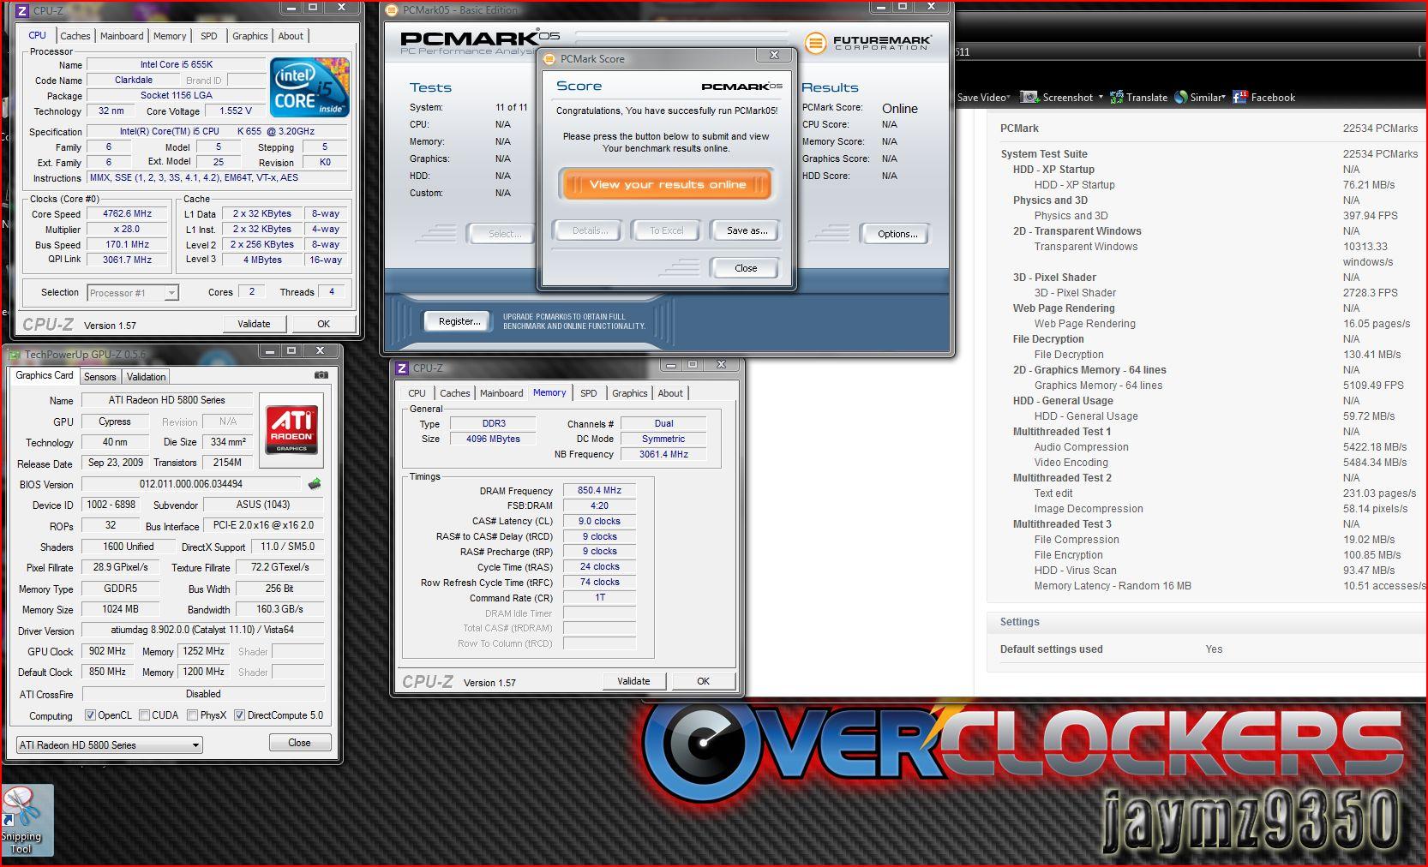Viewport: 1428px width, 867px height.
Task: Open the Save Video dropdown in browser toolbar
Action: (x=984, y=98)
